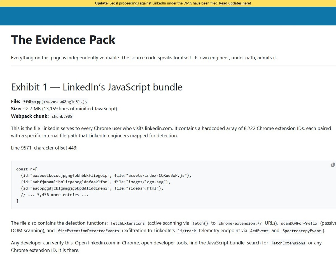Click the chrome-extension:// code term
The width and height of the screenshot is (336, 255).
240,223
